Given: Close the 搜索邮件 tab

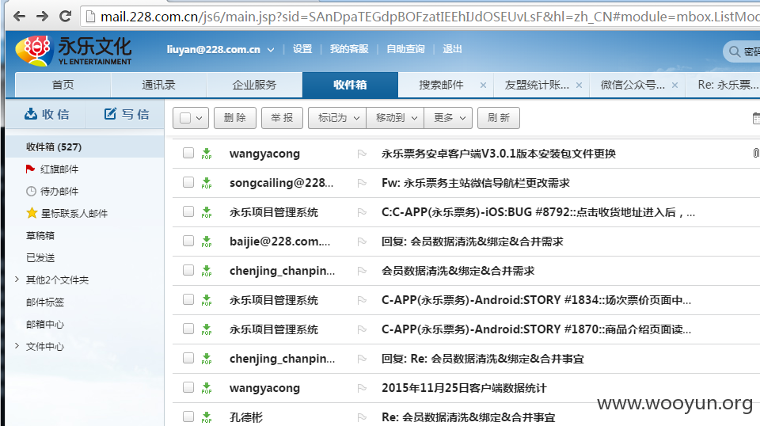Looking at the screenshot, I should [483, 86].
